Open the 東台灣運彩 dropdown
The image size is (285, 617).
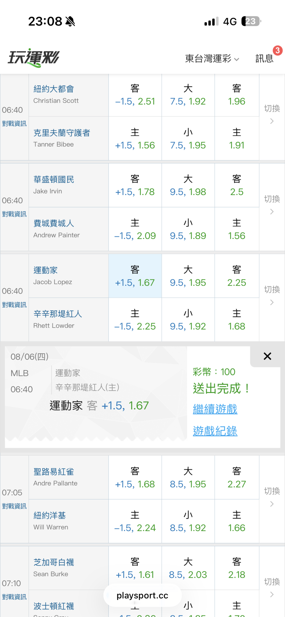212,59
